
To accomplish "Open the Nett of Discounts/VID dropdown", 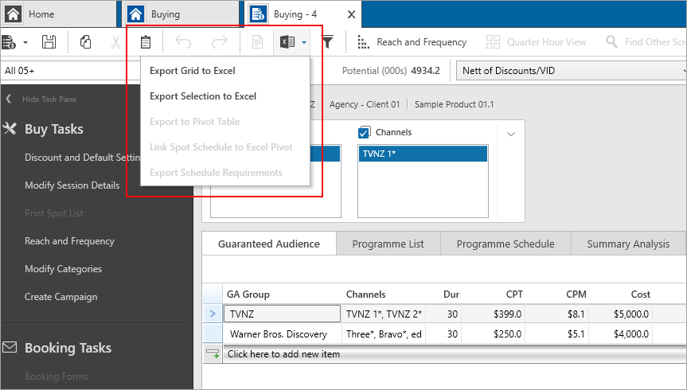I will tap(572, 71).
